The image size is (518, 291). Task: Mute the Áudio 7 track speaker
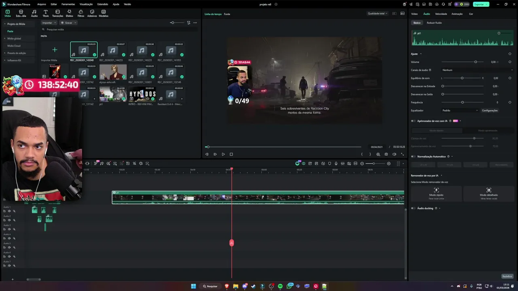coord(9,266)
